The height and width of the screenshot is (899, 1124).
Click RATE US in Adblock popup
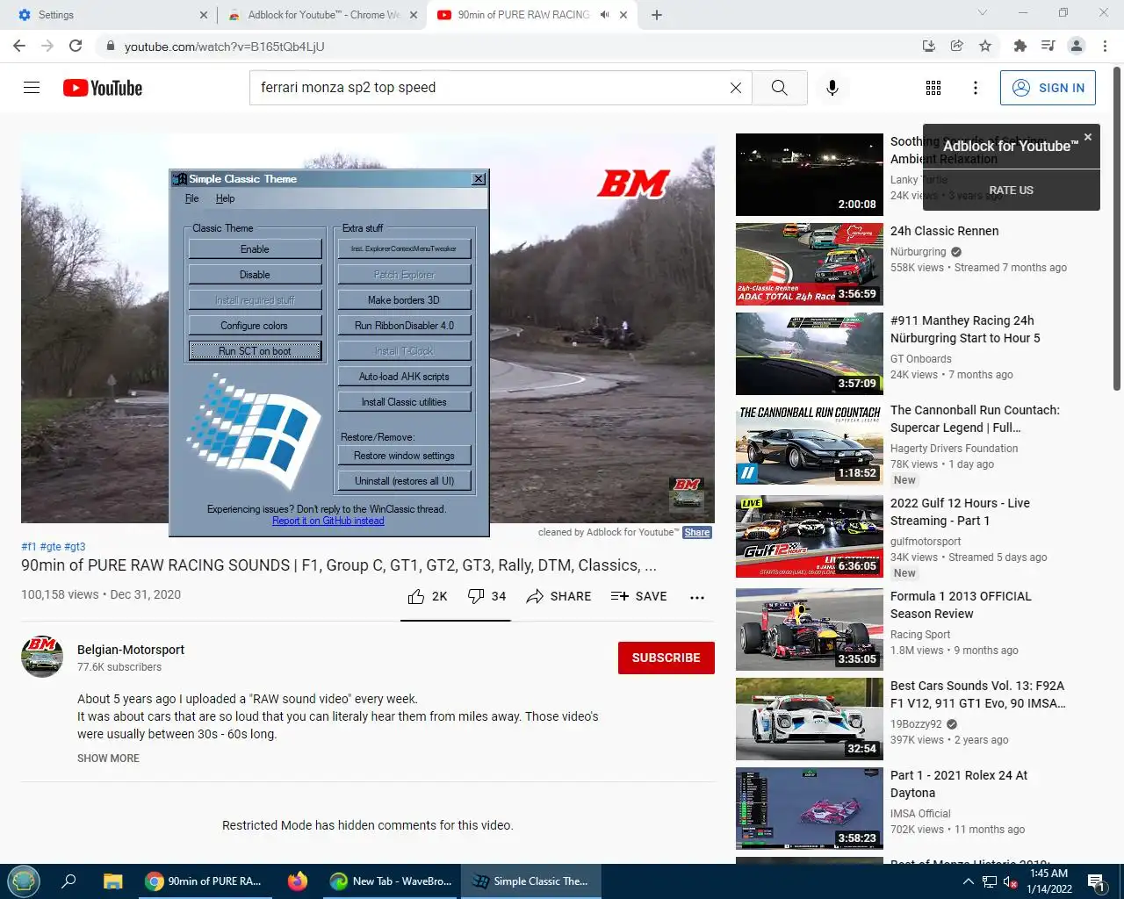(x=1011, y=191)
